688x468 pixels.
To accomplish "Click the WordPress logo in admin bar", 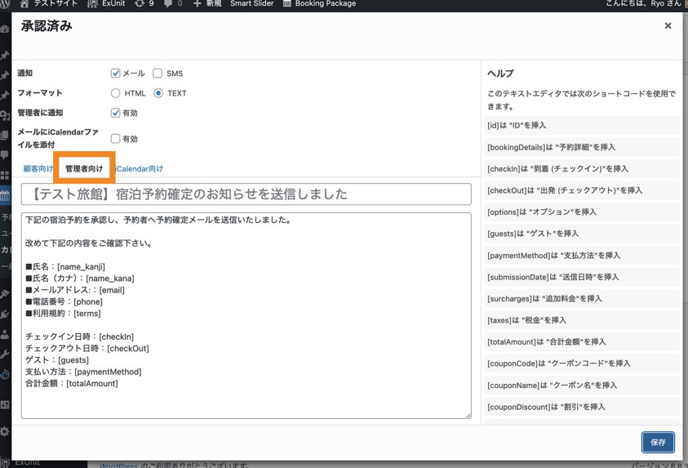I will [x=5, y=4].
